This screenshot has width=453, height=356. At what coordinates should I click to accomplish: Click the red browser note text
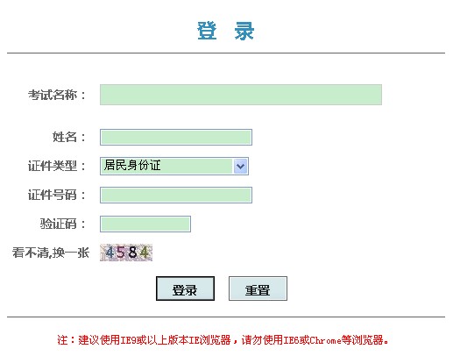coord(223,340)
